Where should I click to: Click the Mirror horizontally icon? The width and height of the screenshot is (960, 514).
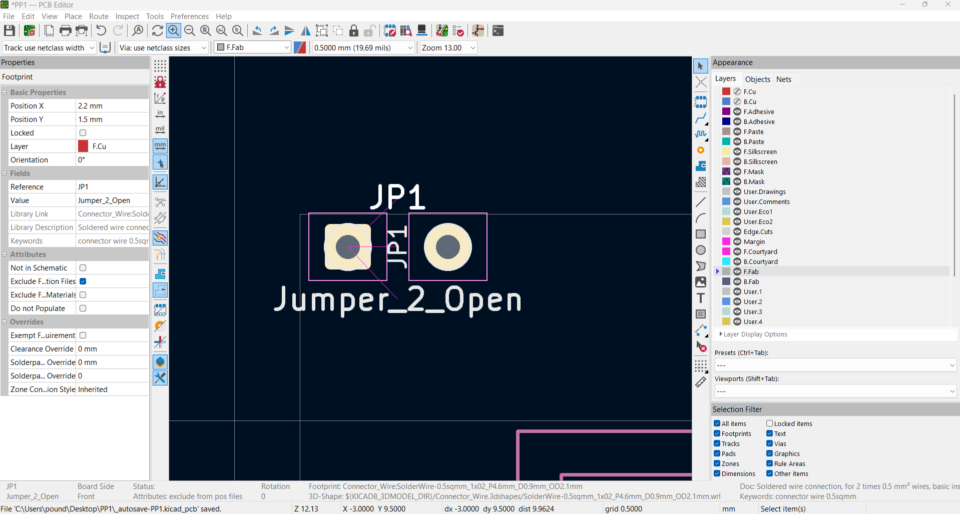click(x=305, y=31)
